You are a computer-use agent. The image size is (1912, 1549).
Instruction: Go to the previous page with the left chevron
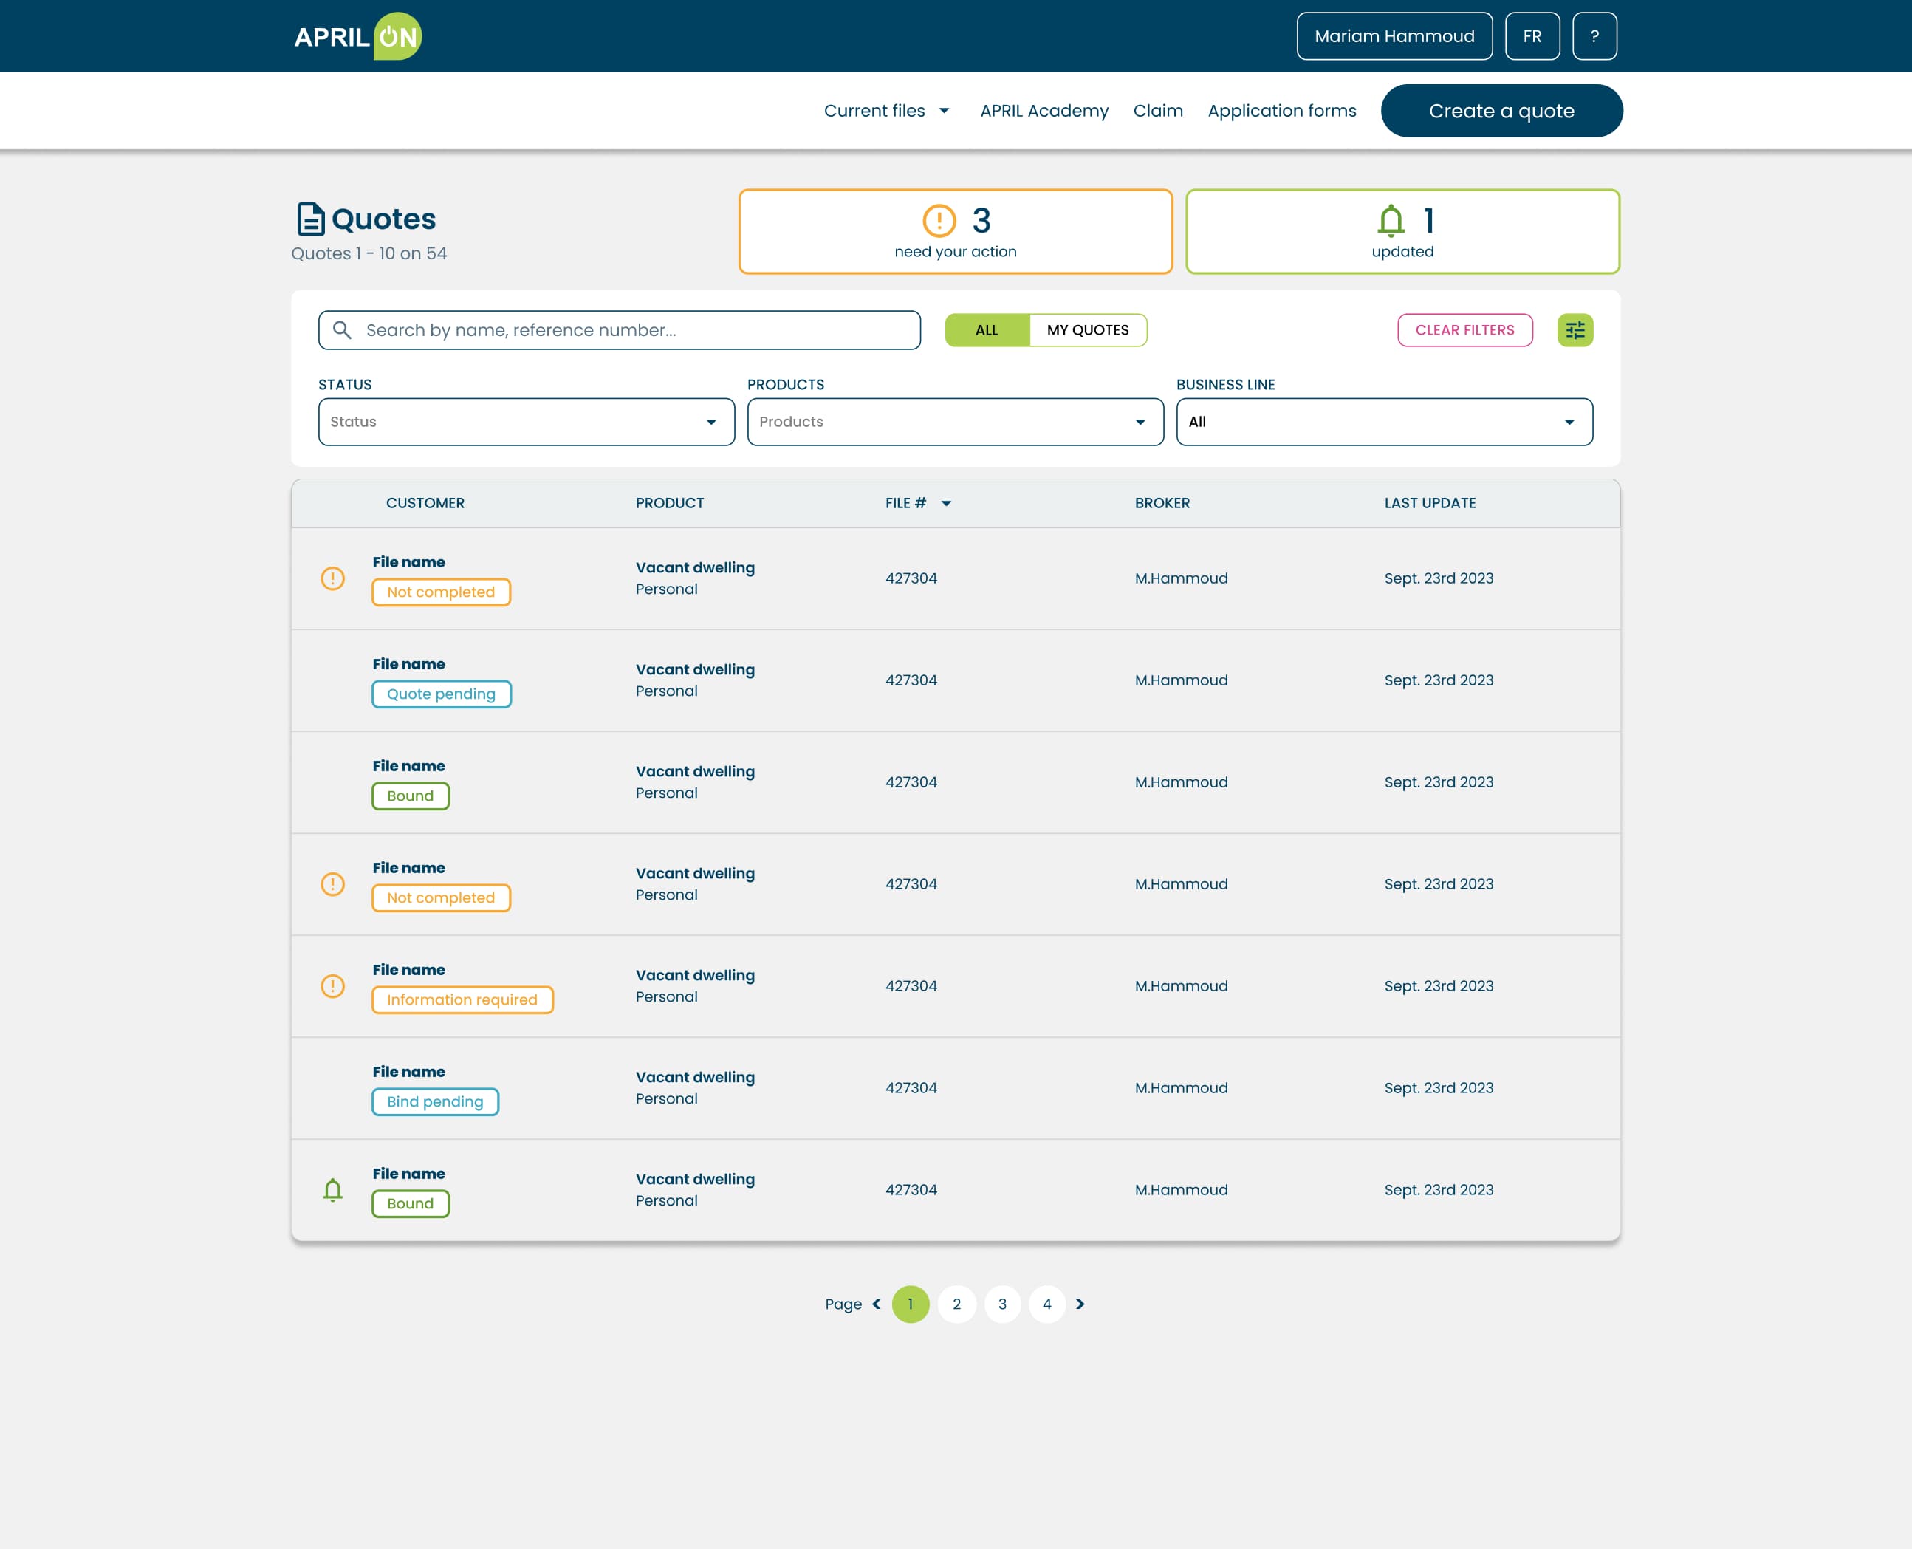point(876,1304)
